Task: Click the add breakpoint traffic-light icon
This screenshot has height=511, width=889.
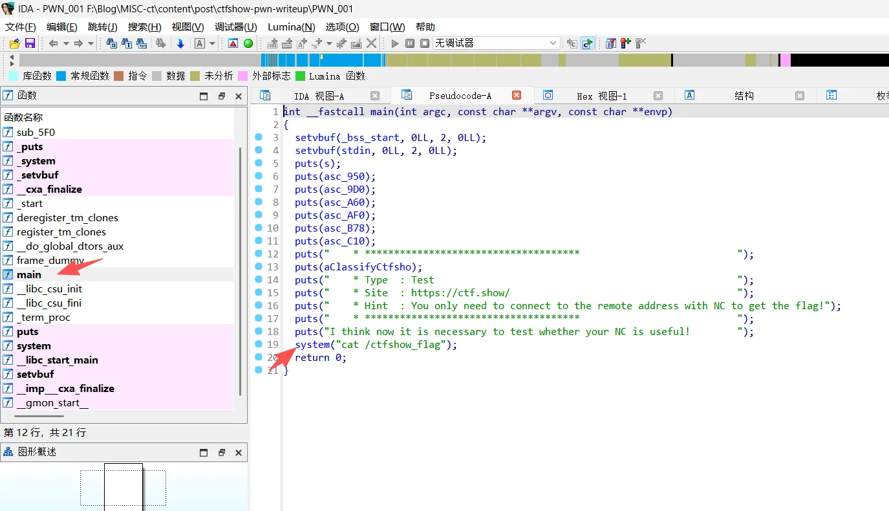Action: point(625,43)
